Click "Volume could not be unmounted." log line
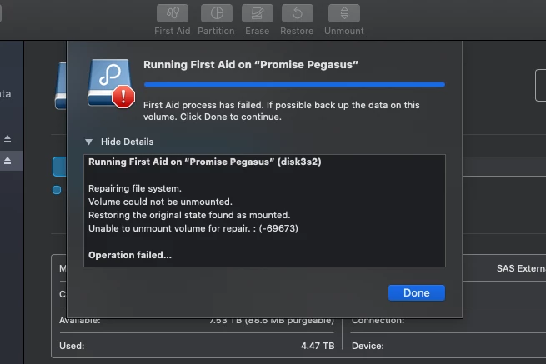The height and width of the screenshot is (364, 546). pyautogui.click(x=160, y=202)
